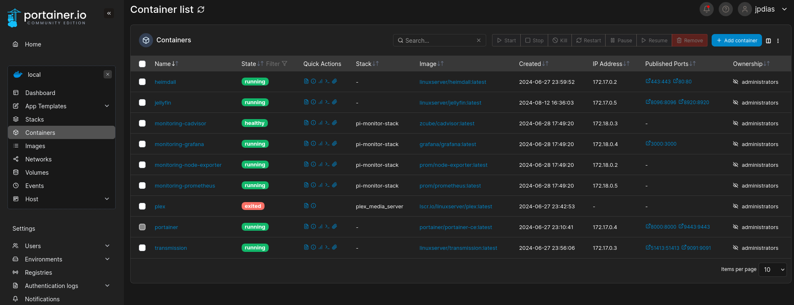Open published port 443:443 of heimdall
Image resolution: width=794 pixels, height=305 pixels.
pyautogui.click(x=658, y=82)
